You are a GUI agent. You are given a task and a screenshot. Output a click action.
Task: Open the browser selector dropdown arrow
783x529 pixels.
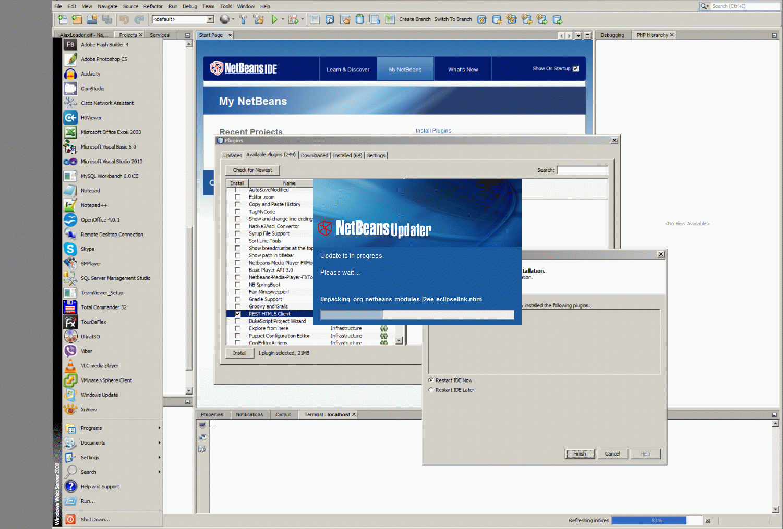233,20
